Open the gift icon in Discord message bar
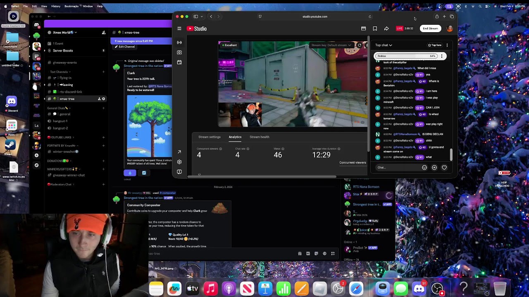The height and width of the screenshot is (297, 529). click(x=300, y=254)
